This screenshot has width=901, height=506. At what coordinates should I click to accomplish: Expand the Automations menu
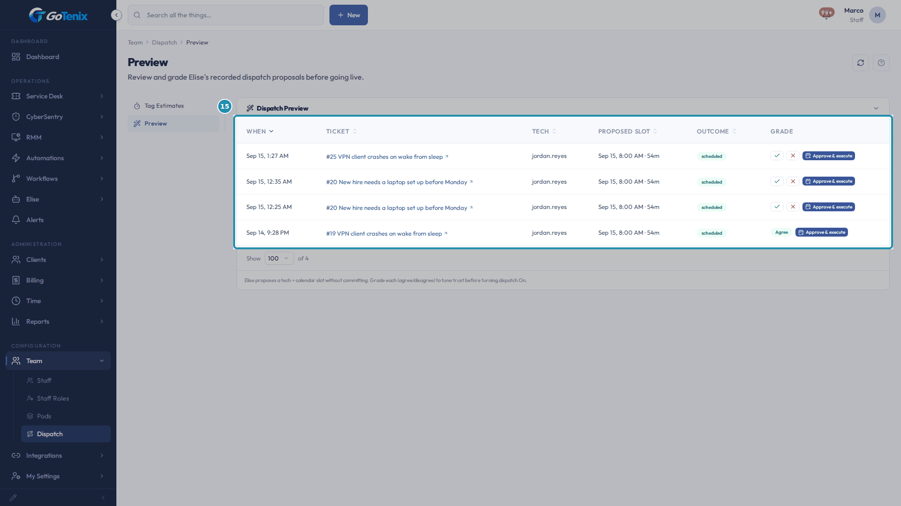coord(58,158)
